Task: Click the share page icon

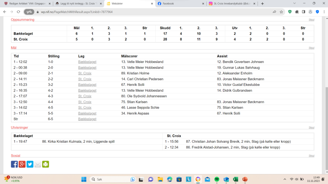Action: point(274,12)
